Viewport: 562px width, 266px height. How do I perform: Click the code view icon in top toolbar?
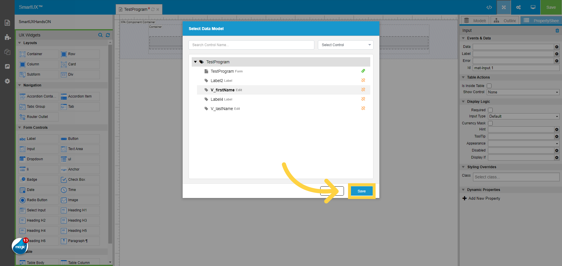(x=489, y=7)
